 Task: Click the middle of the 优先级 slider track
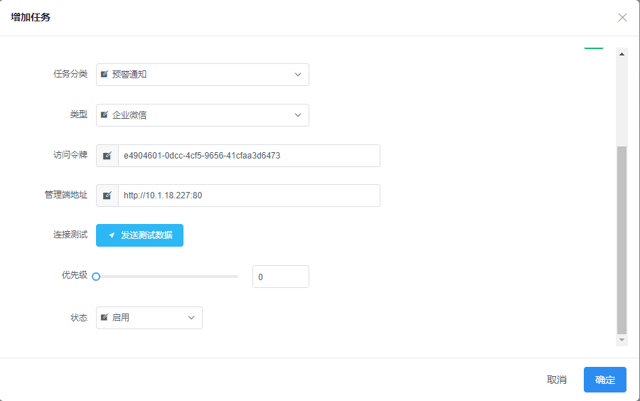point(167,277)
